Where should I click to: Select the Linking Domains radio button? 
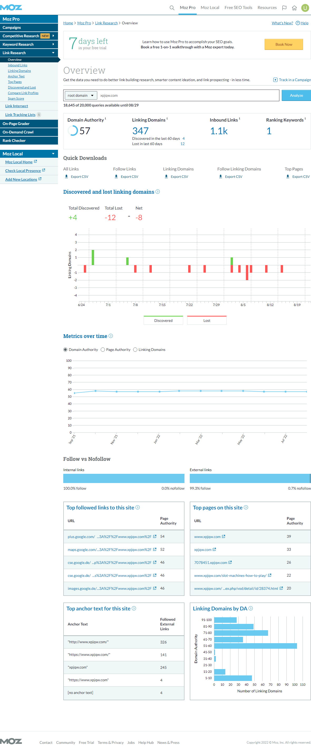point(135,350)
